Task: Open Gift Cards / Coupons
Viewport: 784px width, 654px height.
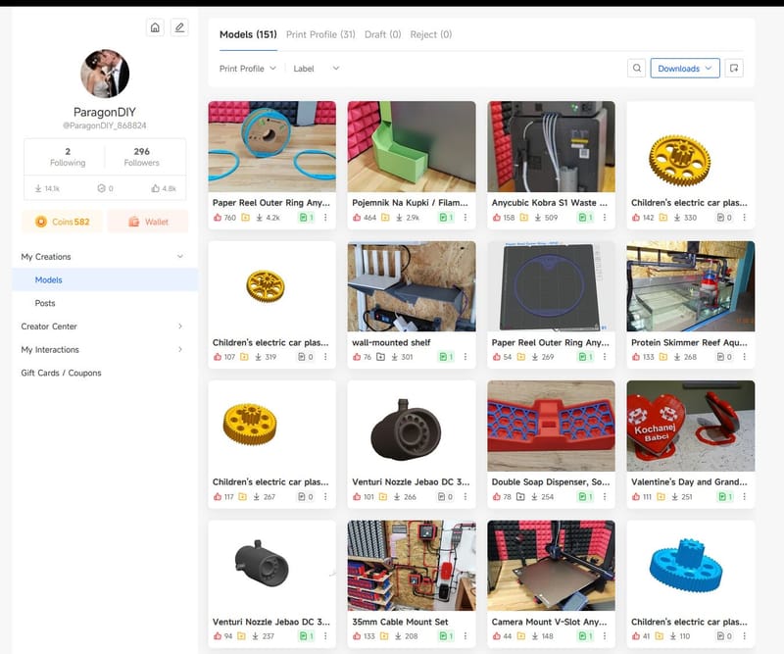Action: tap(61, 373)
